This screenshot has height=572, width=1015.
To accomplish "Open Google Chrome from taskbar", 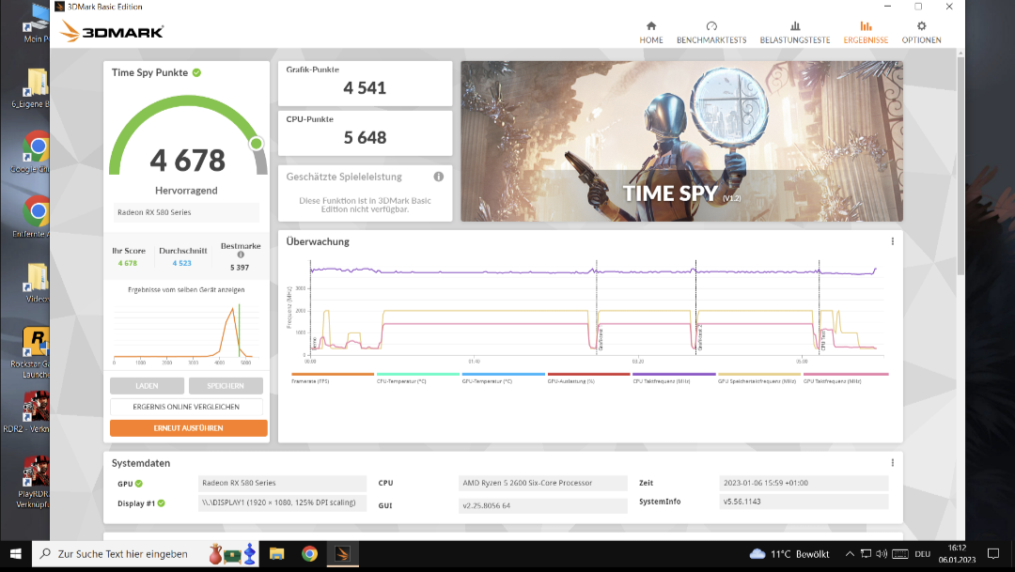I will [x=309, y=554].
